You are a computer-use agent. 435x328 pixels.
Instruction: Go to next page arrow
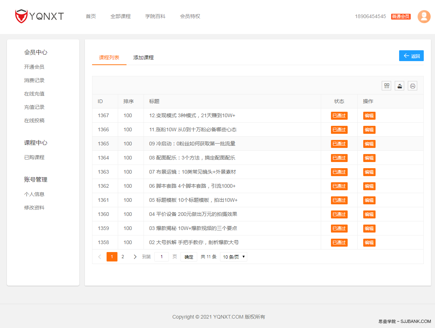point(135,257)
